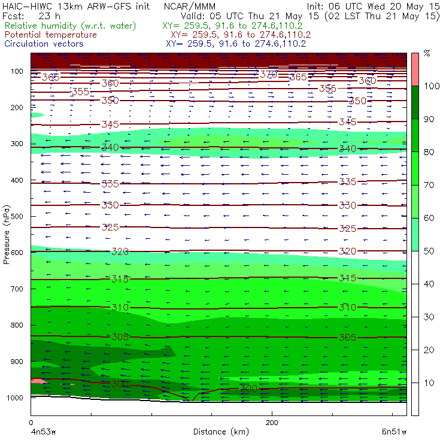Click the white 40–50% colorbar segment
This screenshot has height=443, width=443.
click(x=415, y=267)
